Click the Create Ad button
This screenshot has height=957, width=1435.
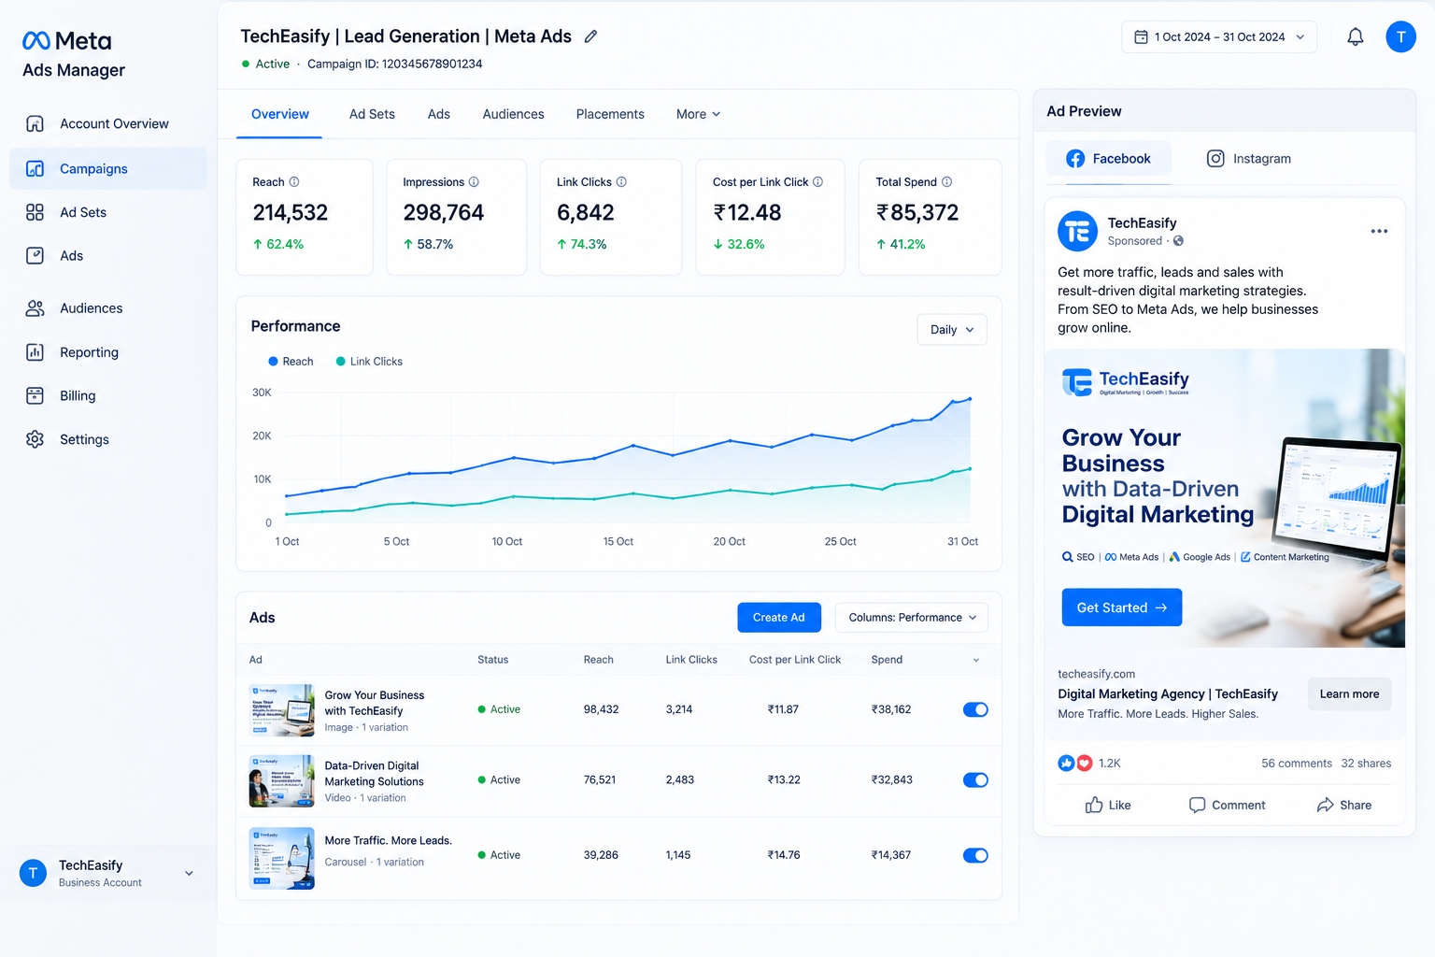pos(779,618)
